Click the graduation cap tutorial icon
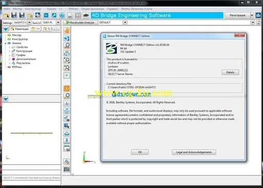Viewport: 263px width, 188px height. (x=86, y=15)
